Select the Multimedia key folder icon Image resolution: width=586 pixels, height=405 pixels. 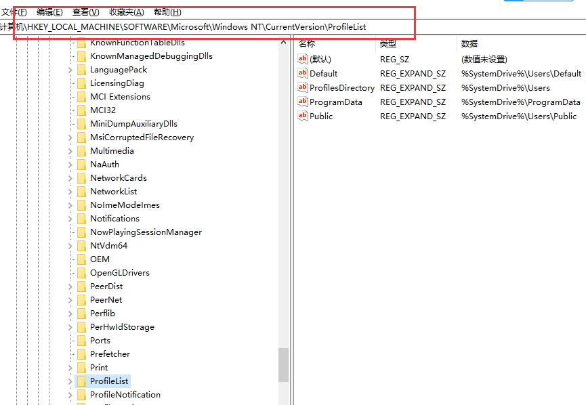coord(80,150)
